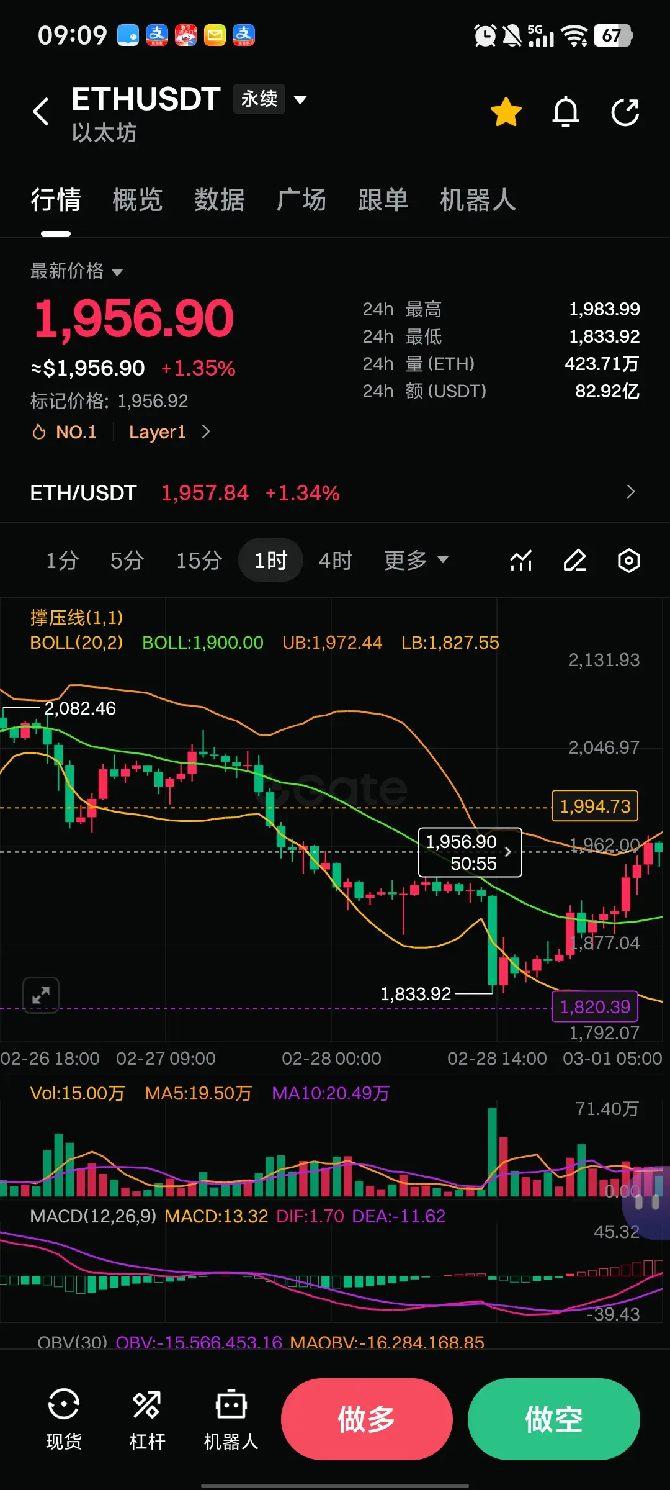Select the 4时 timeframe
The image size is (670, 1490).
[x=335, y=560]
